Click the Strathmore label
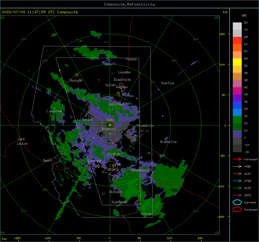 [x=140, y=170]
